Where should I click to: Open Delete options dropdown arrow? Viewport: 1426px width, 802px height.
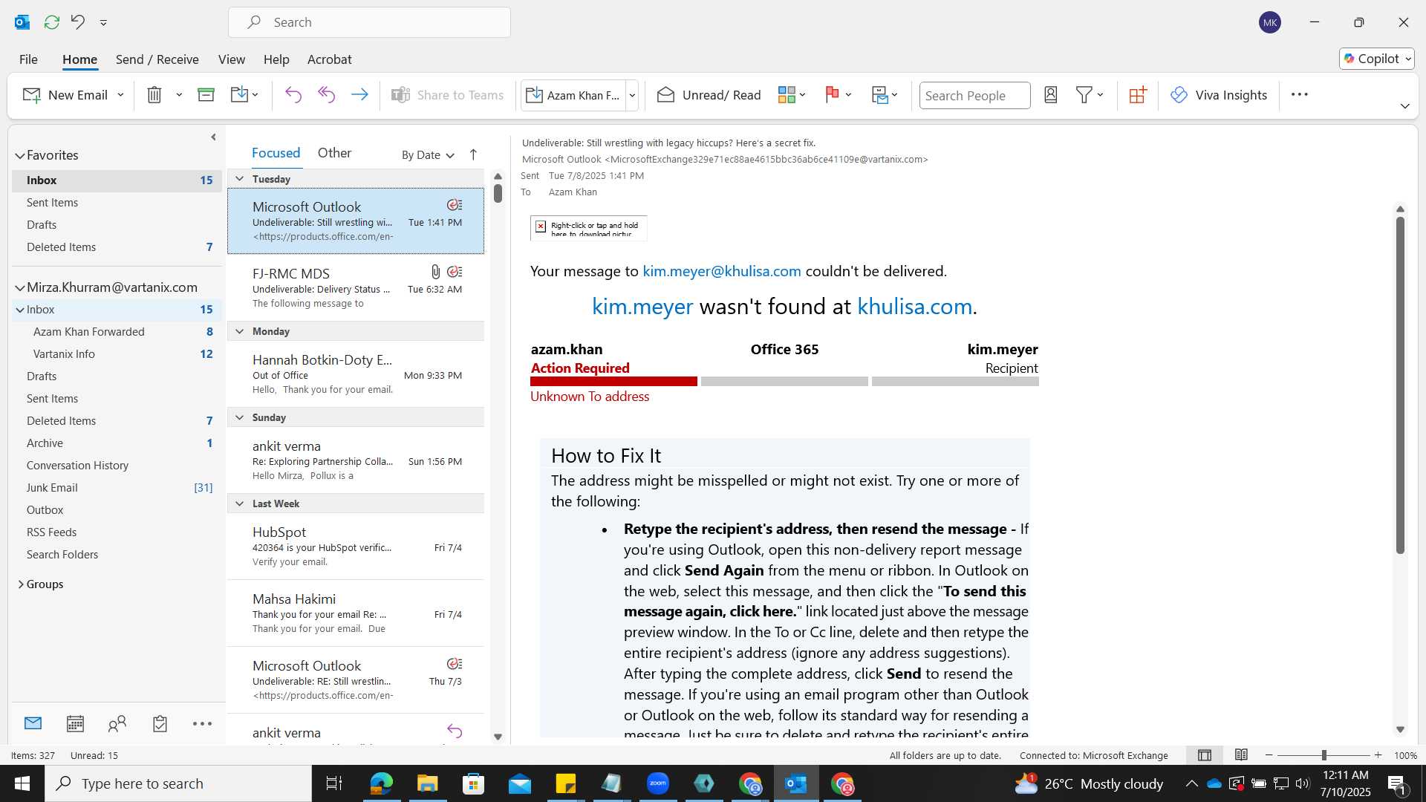179,95
